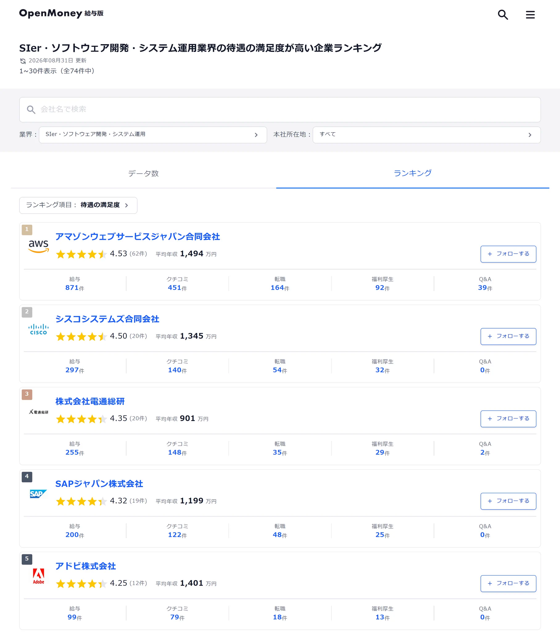Click the refresh icon beside update date

(x=23, y=61)
